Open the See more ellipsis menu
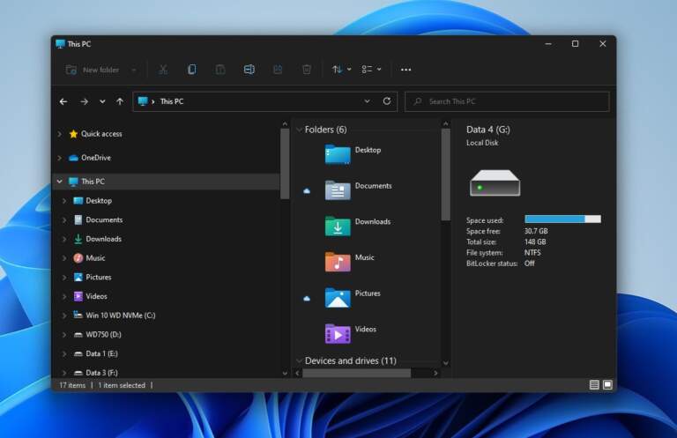 point(405,70)
